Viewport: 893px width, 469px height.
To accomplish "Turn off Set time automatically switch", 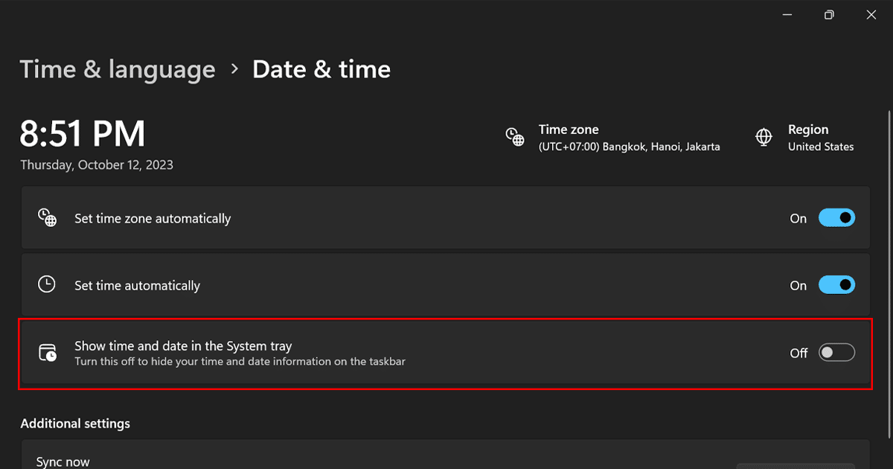I will click(x=836, y=285).
